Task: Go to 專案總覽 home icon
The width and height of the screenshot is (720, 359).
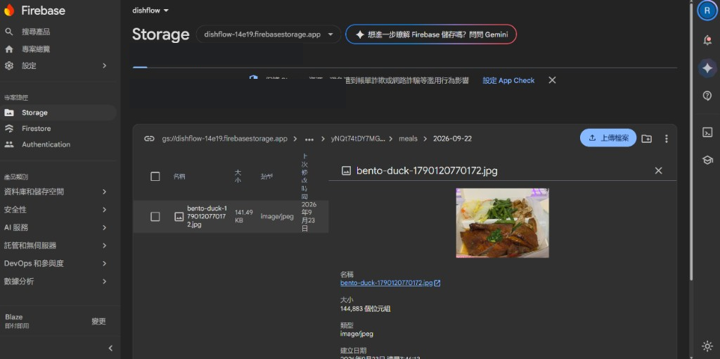Action: [8, 49]
